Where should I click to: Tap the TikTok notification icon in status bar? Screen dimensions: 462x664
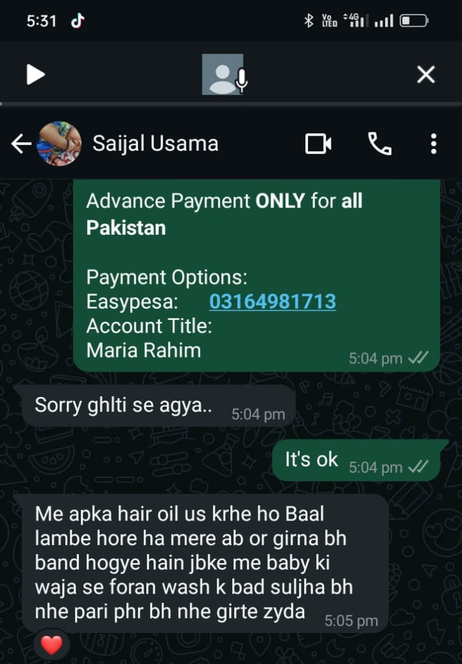(x=78, y=20)
